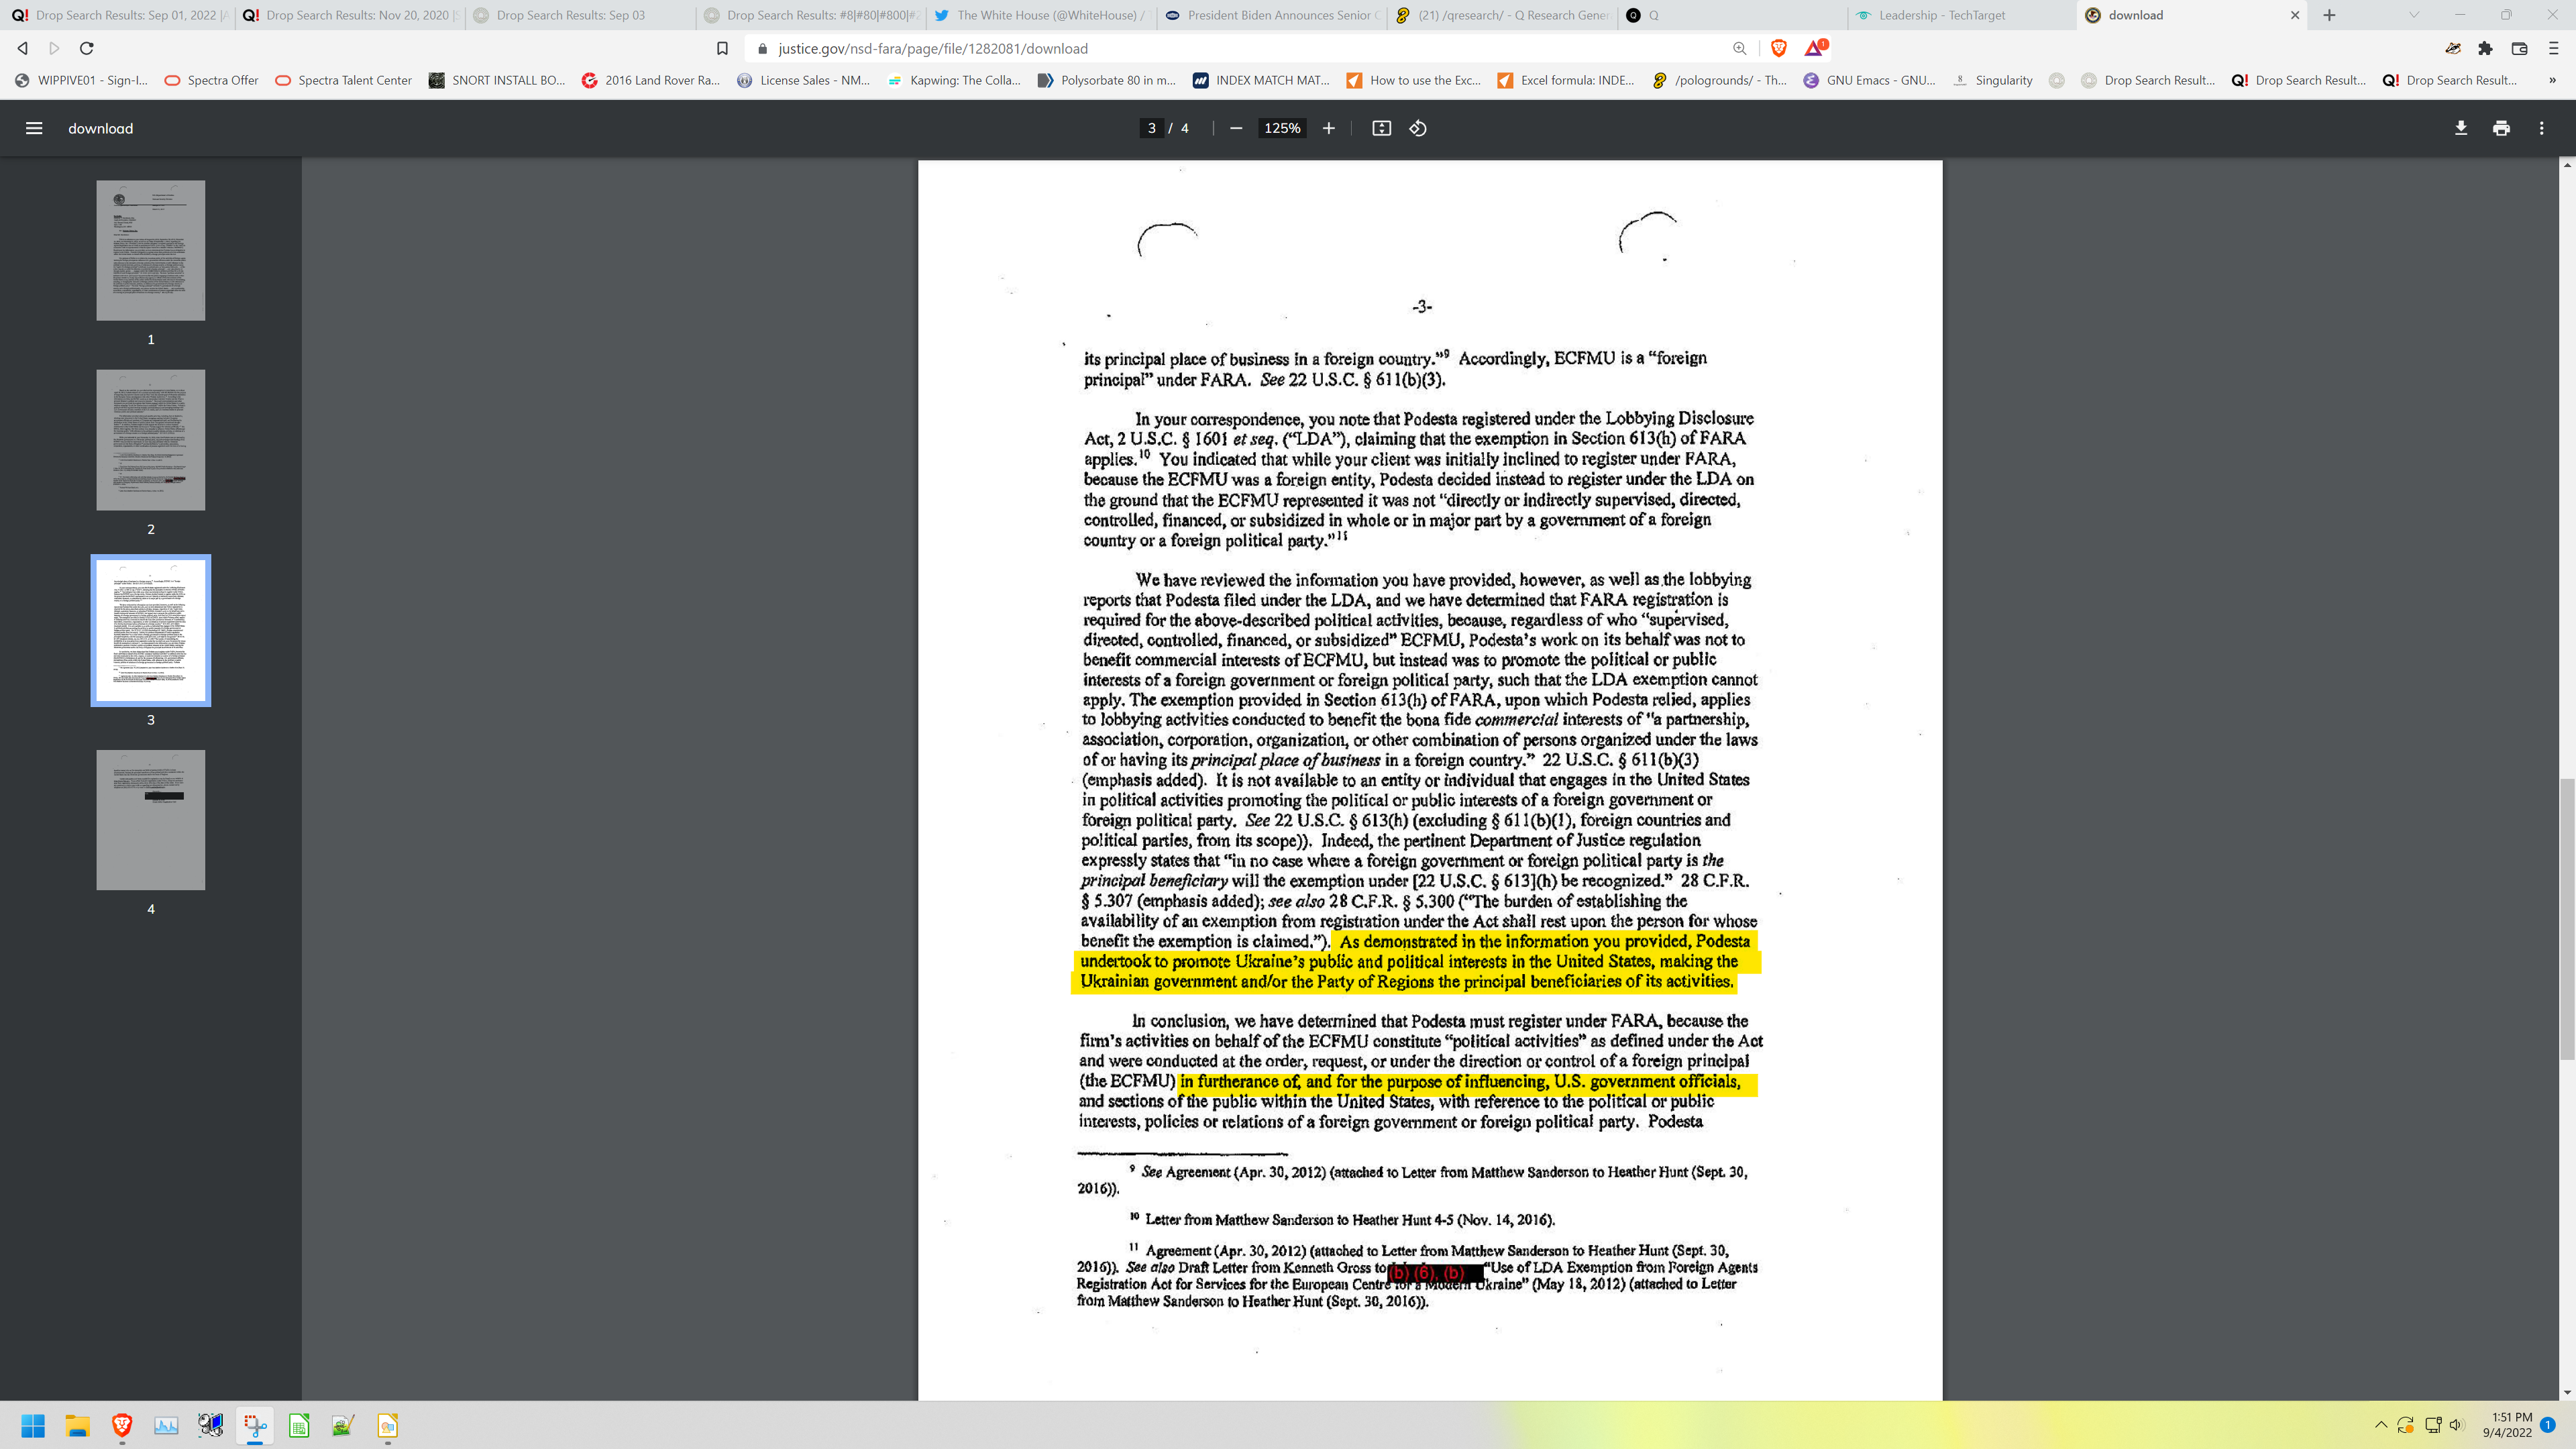Toggle the PDF viewer sidebar menu
The width and height of the screenshot is (2576, 1449).
click(34, 128)
